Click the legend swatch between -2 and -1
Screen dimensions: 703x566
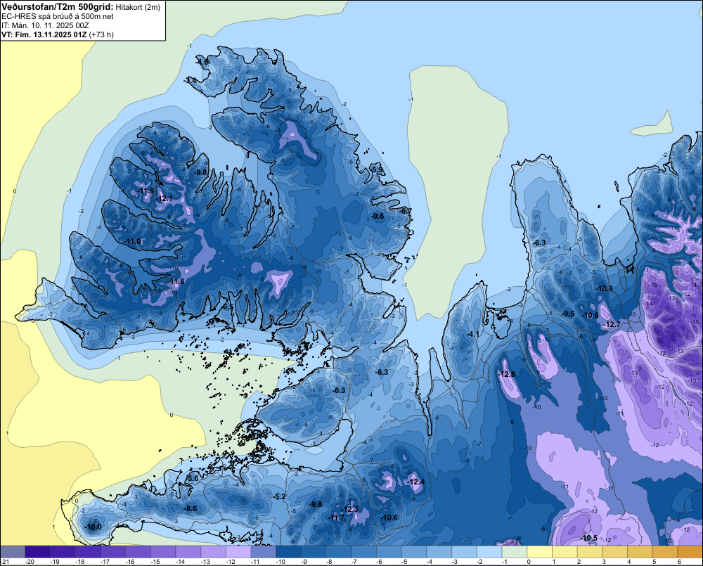489,552
